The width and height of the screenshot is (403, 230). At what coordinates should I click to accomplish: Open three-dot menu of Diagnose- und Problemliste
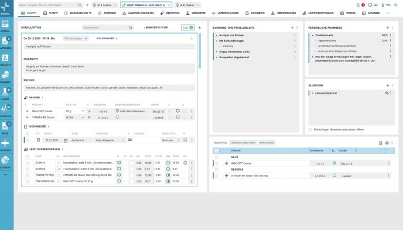(297, 28)
